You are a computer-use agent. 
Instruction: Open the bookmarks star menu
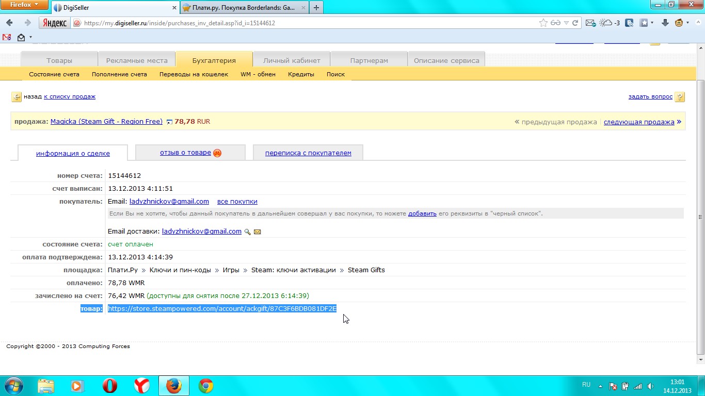coord(644,23)
